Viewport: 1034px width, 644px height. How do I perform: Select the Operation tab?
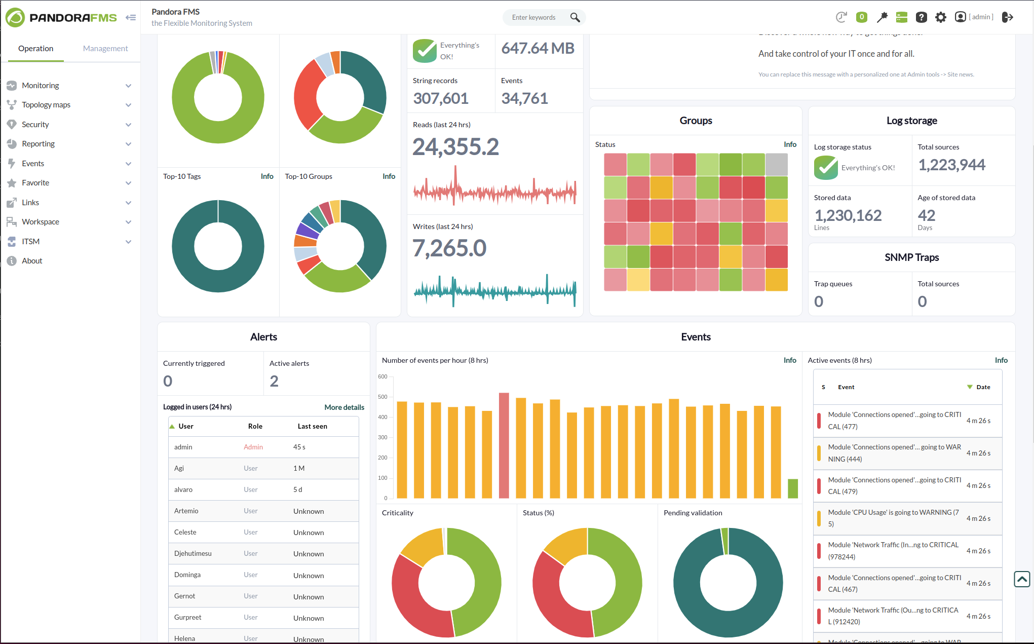point(35,48)
